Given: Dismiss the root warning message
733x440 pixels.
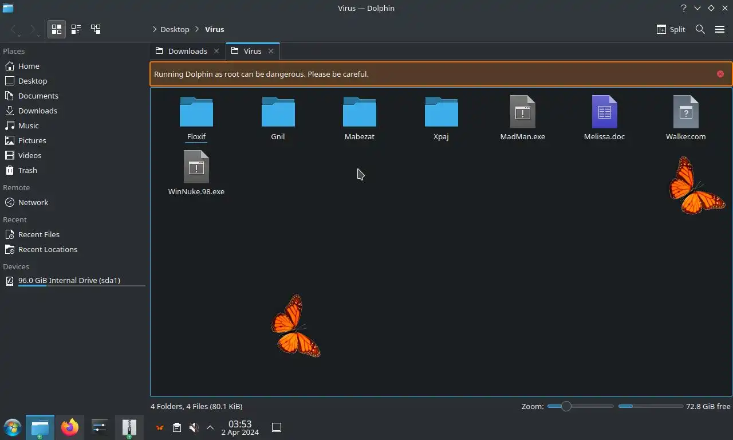Looking at the screenshot, I should click(720, 74).
